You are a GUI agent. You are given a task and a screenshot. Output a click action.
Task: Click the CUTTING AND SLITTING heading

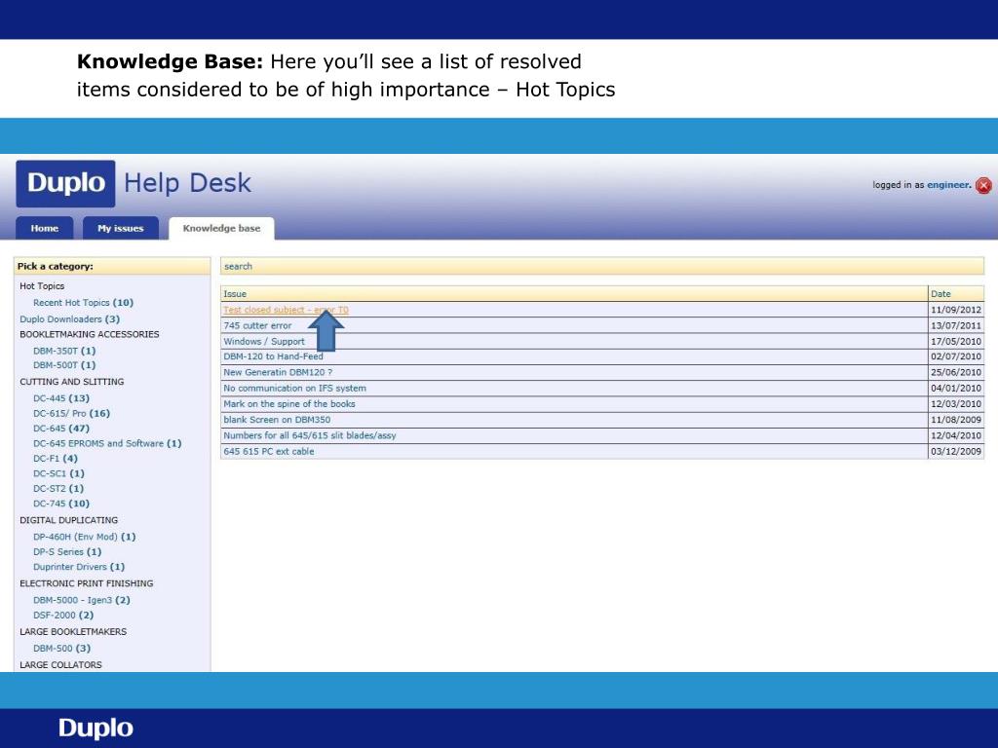(x=72, y=382)
